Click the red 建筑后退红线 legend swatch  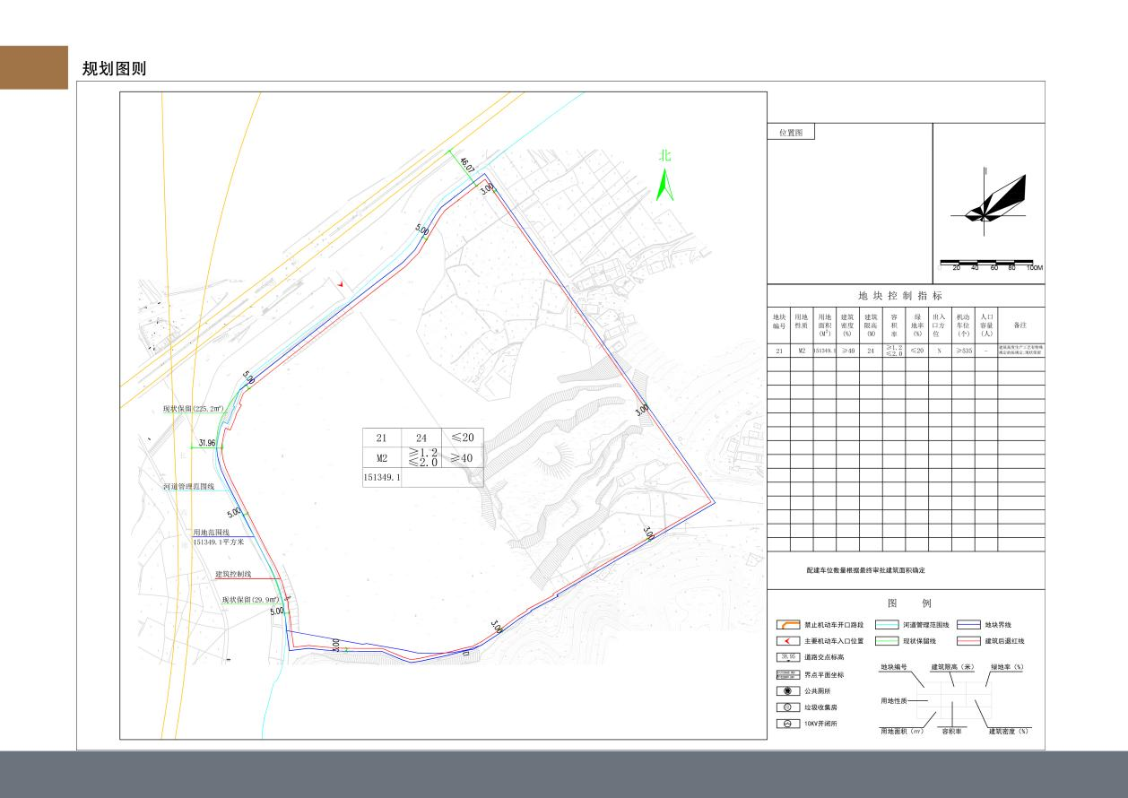969,641
